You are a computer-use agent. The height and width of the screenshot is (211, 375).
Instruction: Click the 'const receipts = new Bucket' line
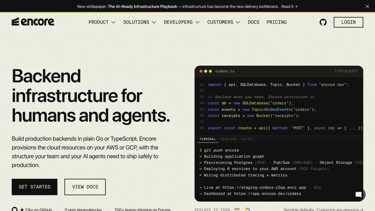pyautogui.click(x=254, y=116)
